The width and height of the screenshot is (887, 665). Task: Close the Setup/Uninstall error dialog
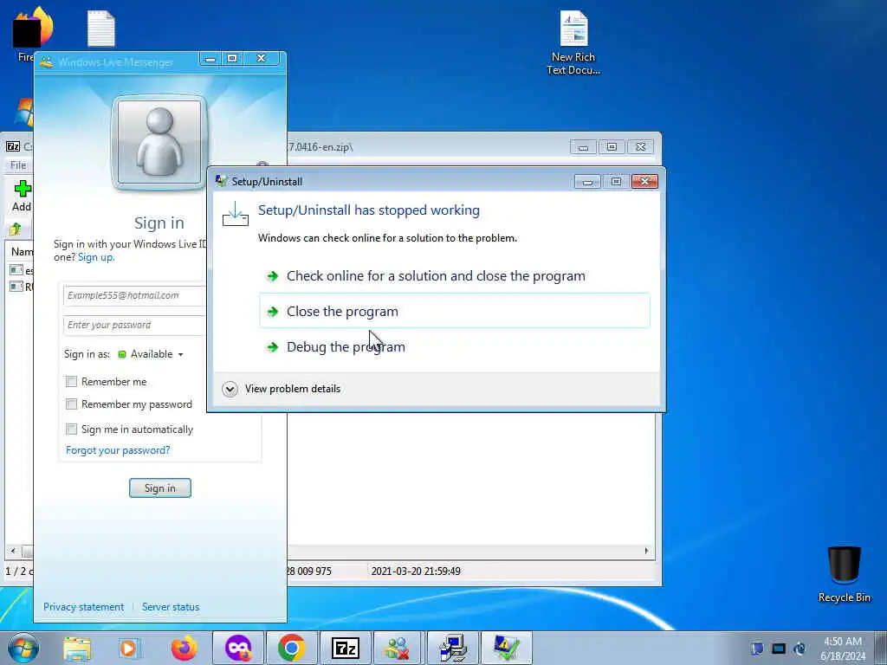click(x=644, y=181)
